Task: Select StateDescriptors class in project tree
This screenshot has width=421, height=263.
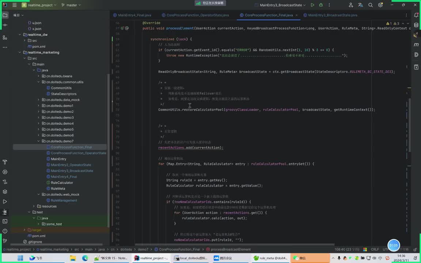Action: point(64,94)
